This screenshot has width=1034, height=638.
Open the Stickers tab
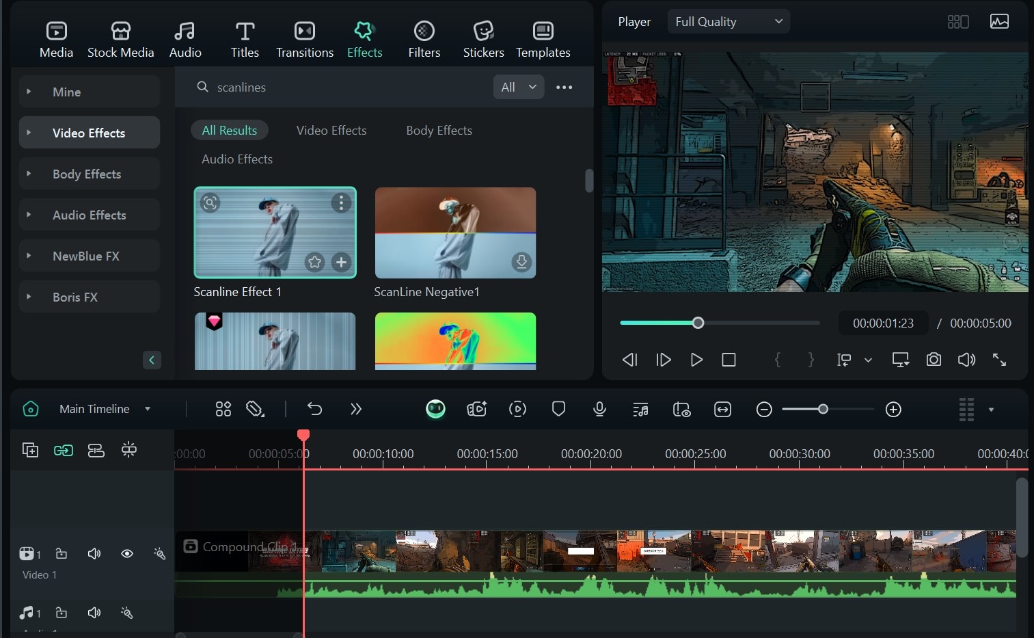(x=483, y=40)
